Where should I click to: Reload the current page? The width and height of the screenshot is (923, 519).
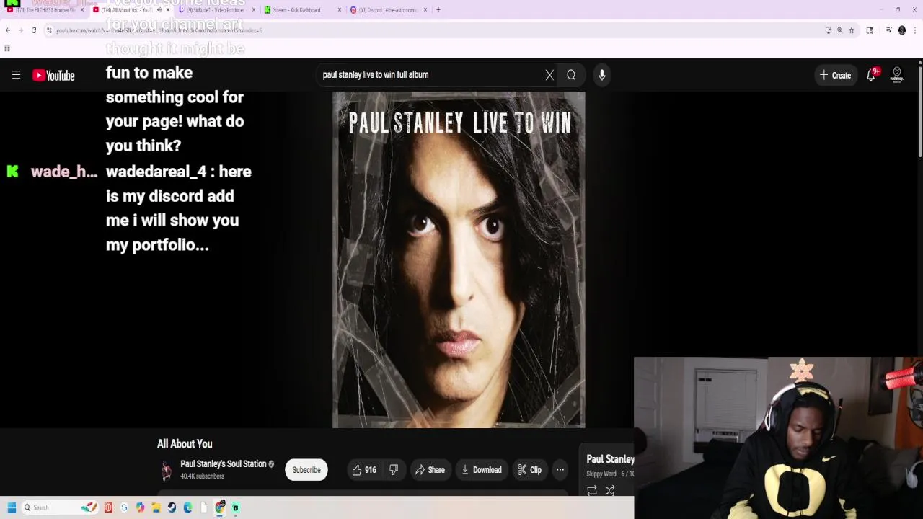coord(34,30)
